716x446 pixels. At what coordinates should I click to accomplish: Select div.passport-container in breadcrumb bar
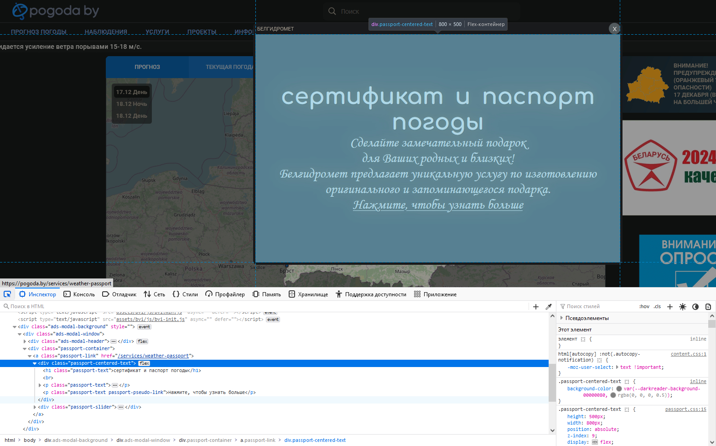(205, 441)
